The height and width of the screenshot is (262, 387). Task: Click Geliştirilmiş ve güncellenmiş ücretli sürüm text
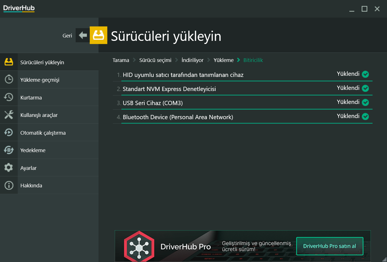pos(256,246)
